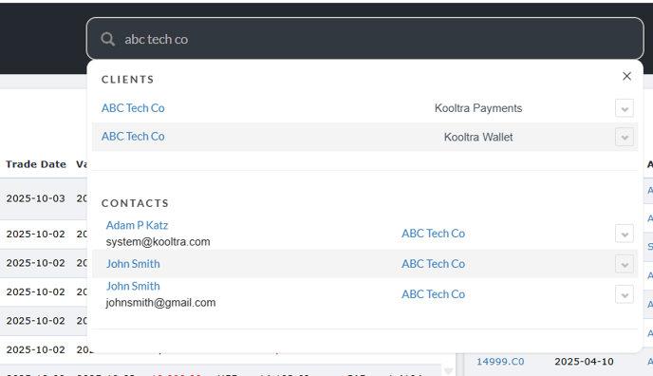The height and width of the screenshot is (376, 653).
Task: Click the Kooltra Wallet label
Action: pyautogui.click(x=478, y=137)
